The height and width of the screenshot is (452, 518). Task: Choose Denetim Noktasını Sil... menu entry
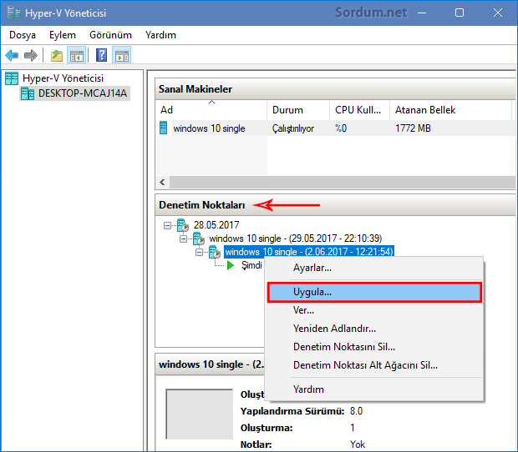coord(374,347)
